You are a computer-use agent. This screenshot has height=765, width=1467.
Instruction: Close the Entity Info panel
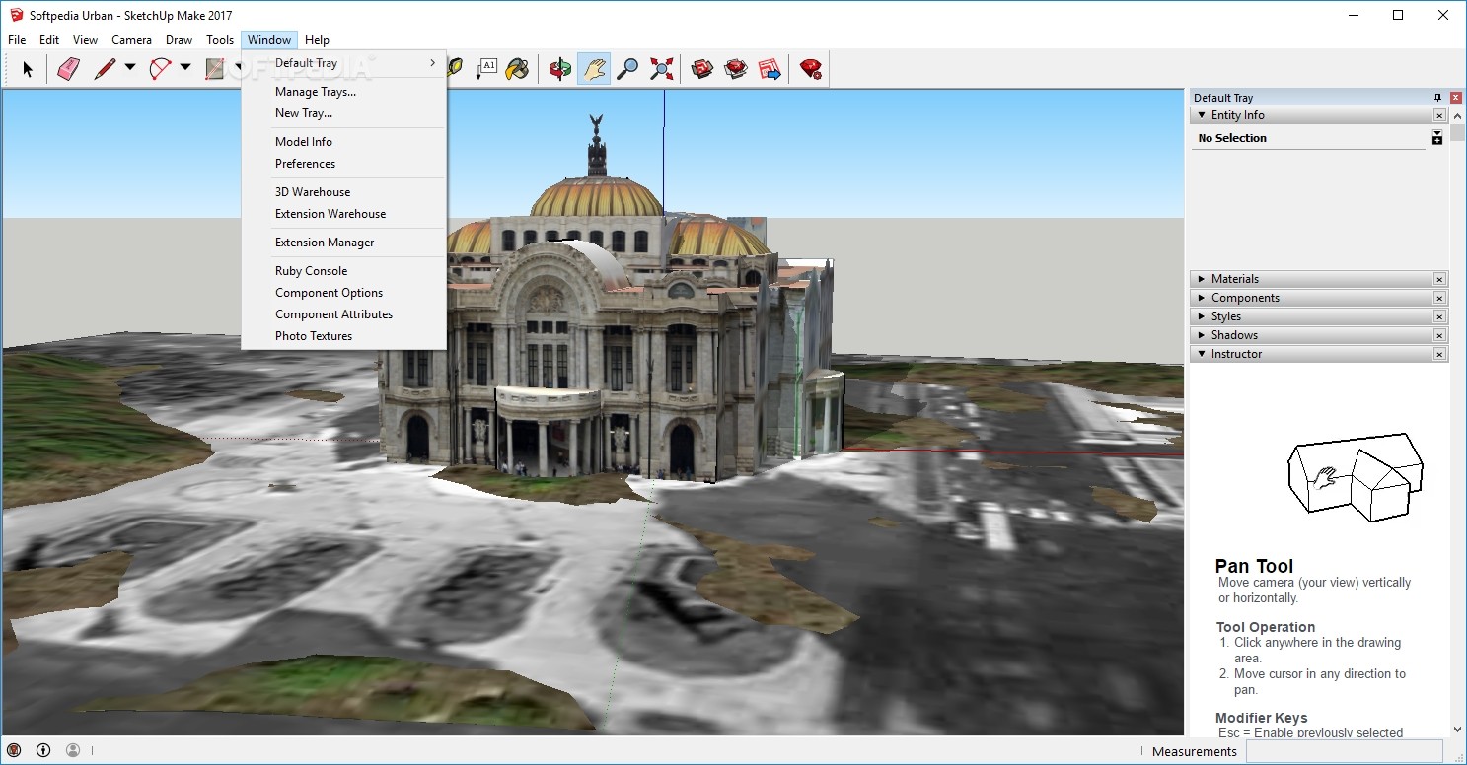click(x=1439, y=116)
